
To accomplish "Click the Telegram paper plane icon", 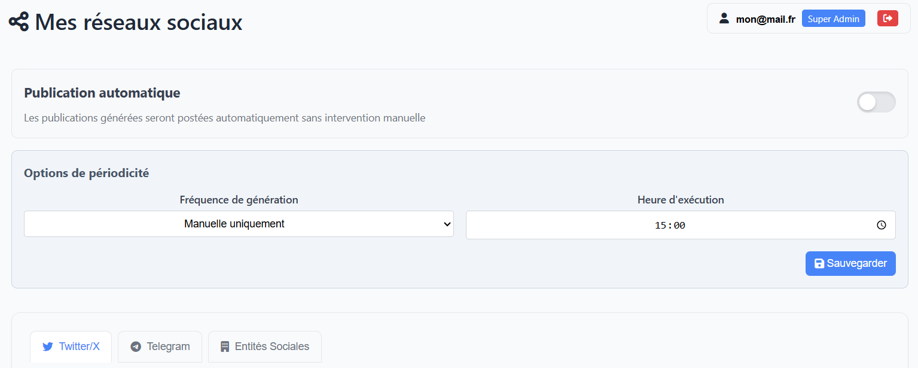I will 136,346.
